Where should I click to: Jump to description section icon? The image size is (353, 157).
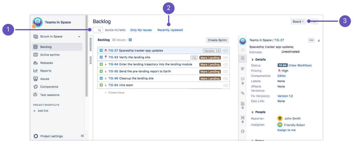coord(243,69)
